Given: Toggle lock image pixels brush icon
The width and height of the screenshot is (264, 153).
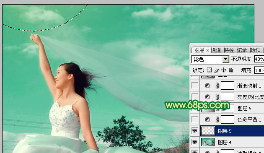Looking at the screenshot, I should pyautogui.click(x=217, y=70).
